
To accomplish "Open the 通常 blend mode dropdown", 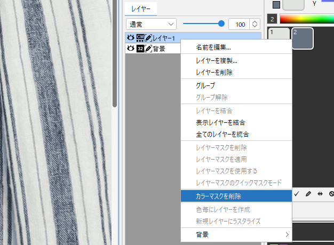I will tap(151, 24).
